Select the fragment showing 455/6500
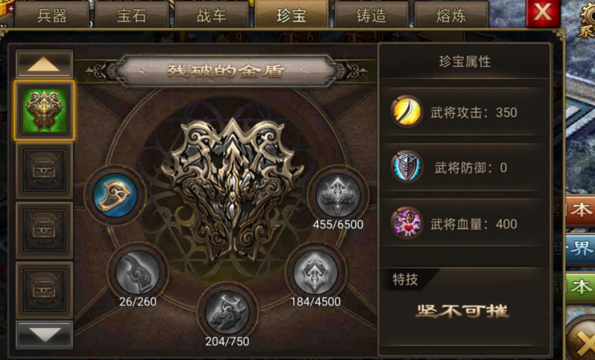 338,196
